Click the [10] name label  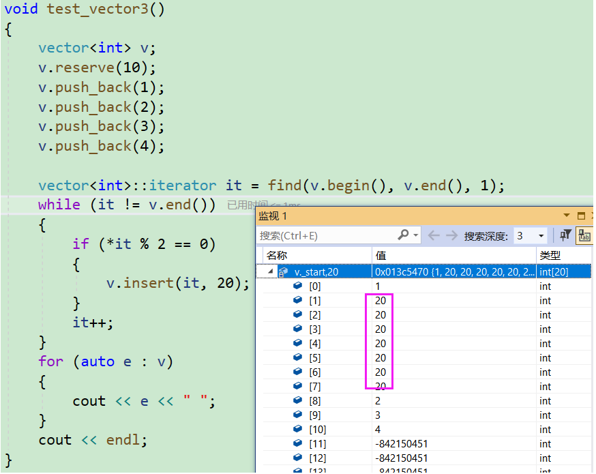[317, 430]
